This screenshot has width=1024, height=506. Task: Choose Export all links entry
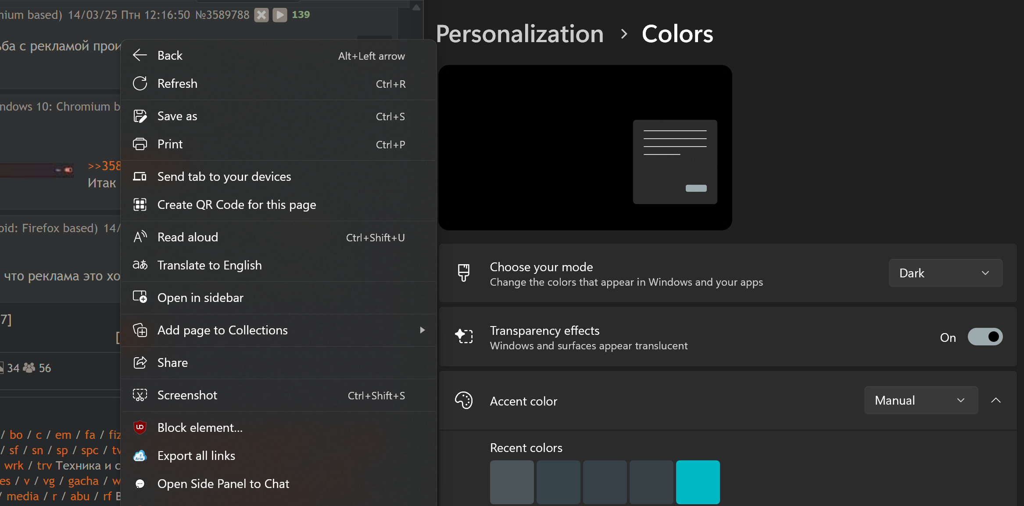(279, 456)
